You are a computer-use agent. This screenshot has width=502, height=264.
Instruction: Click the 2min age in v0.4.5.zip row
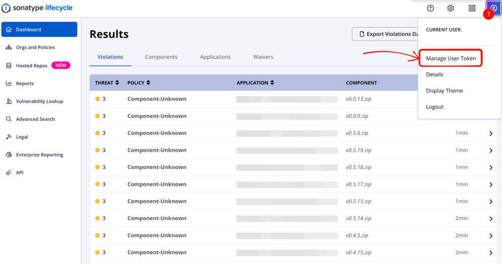[462, 235]
